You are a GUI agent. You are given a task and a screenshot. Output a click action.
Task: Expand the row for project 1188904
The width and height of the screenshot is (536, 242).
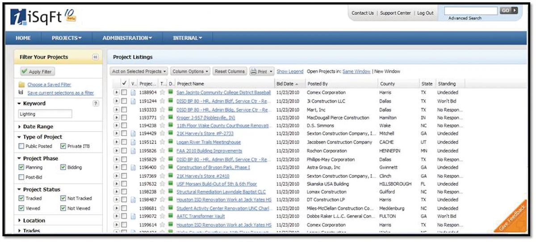pos(117,93)
